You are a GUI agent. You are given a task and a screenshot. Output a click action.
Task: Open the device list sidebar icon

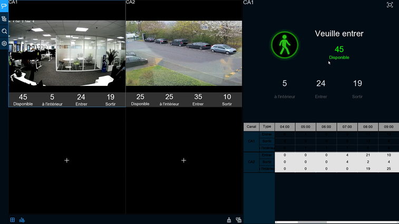coord(4,18)
